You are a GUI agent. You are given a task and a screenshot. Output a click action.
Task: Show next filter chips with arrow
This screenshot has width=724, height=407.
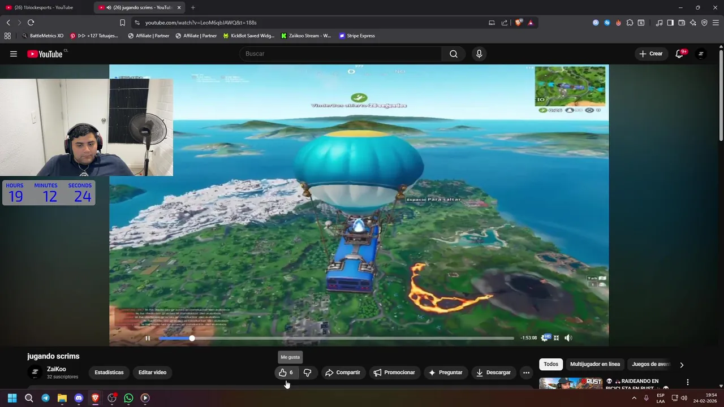click(682, 365)
